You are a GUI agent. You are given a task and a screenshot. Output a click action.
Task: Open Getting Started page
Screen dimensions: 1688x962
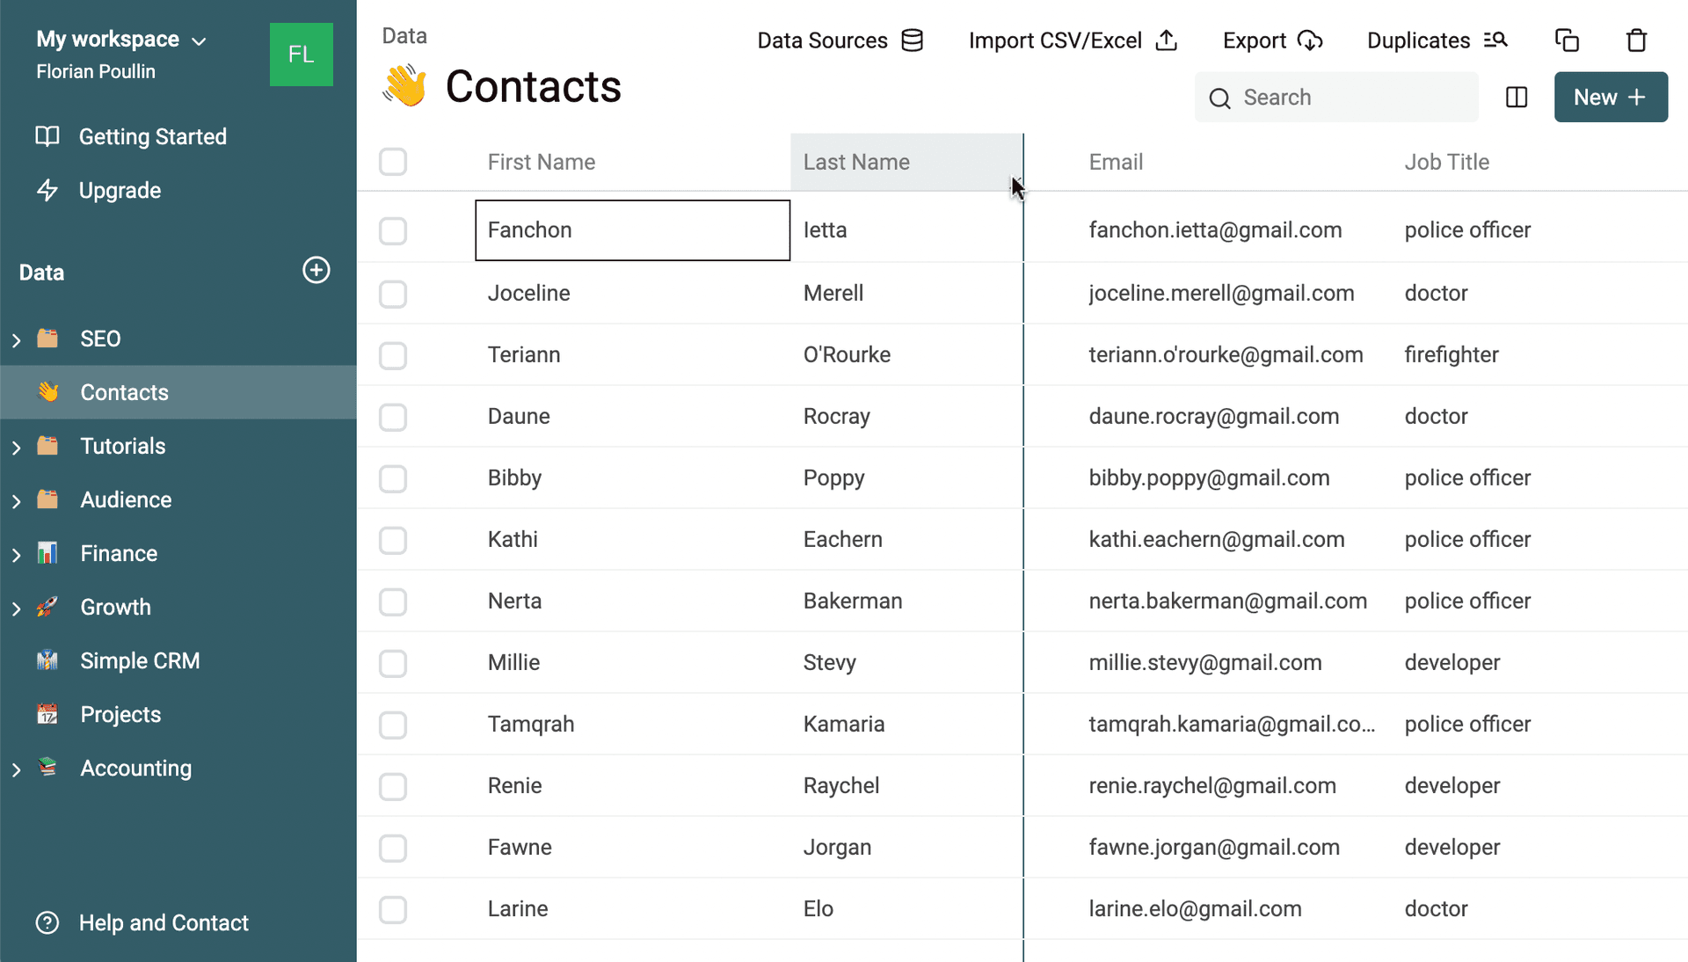[x=152, y=136]
